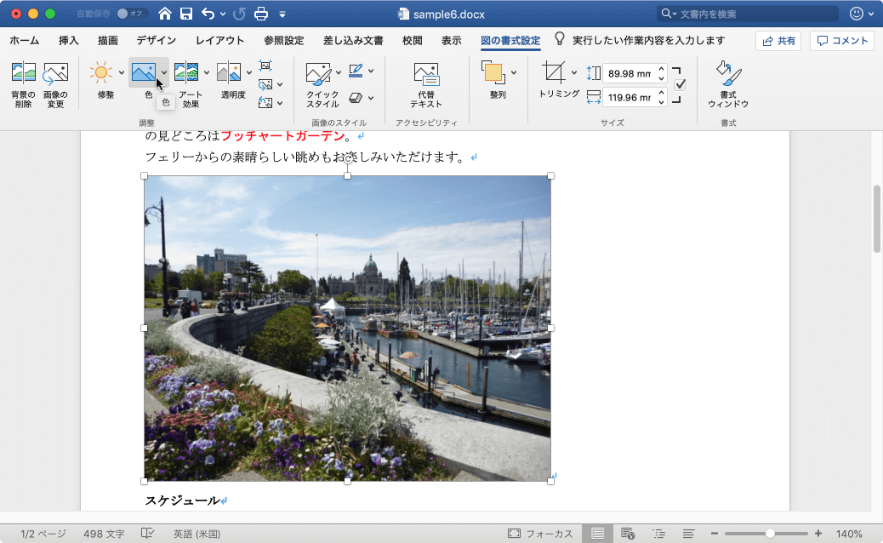Screen dimensions: 883x543
Task: Toggle the lock aspect ratio checkbox
Action: [x=679, y=84]
